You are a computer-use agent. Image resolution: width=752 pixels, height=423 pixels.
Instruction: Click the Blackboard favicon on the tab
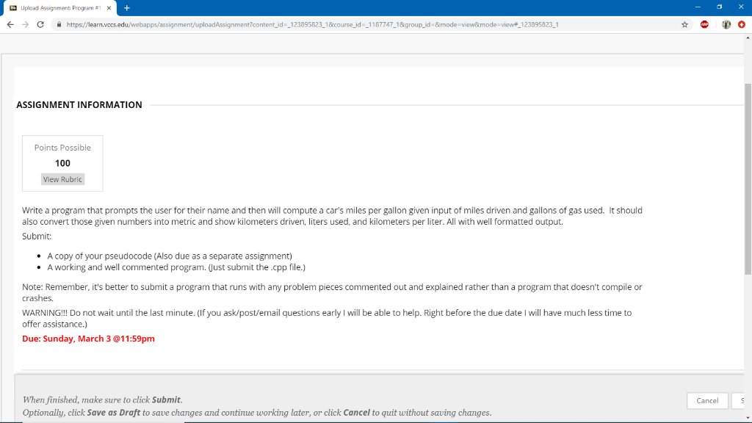(x=12, y=7)
